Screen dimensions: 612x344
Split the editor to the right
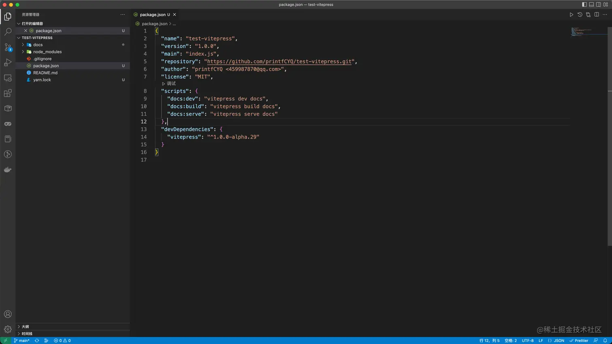597,15
